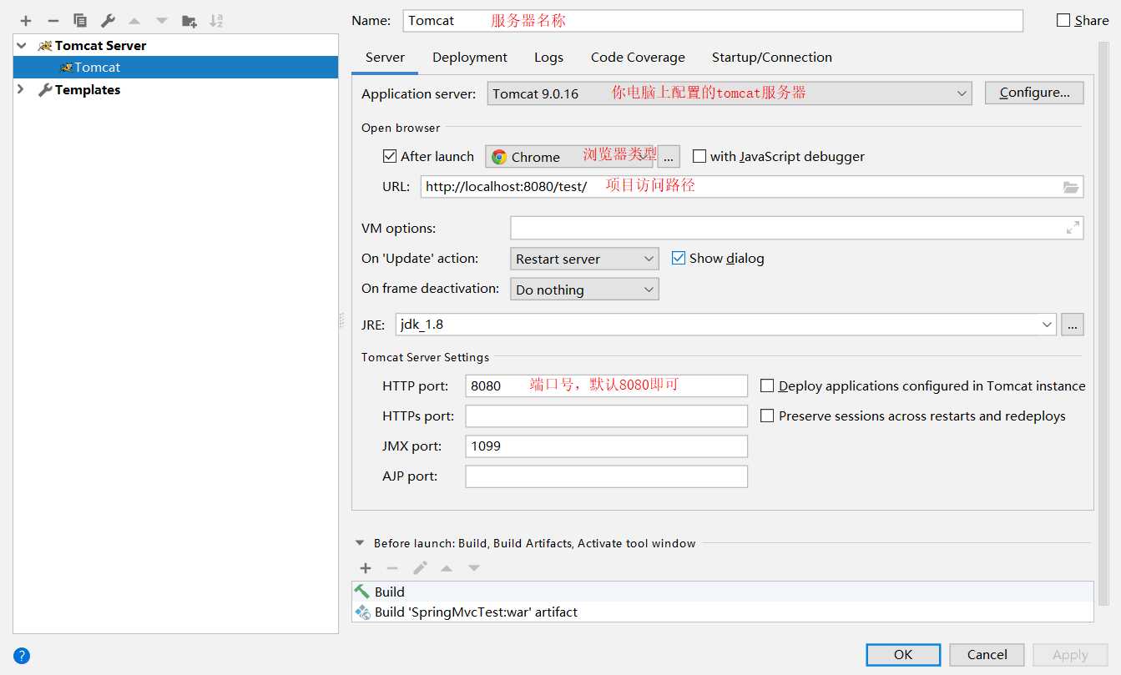Expand the VM options field editor
Image resolution: width=1121 pixels, height=675 pixels.
point(1073,228)
